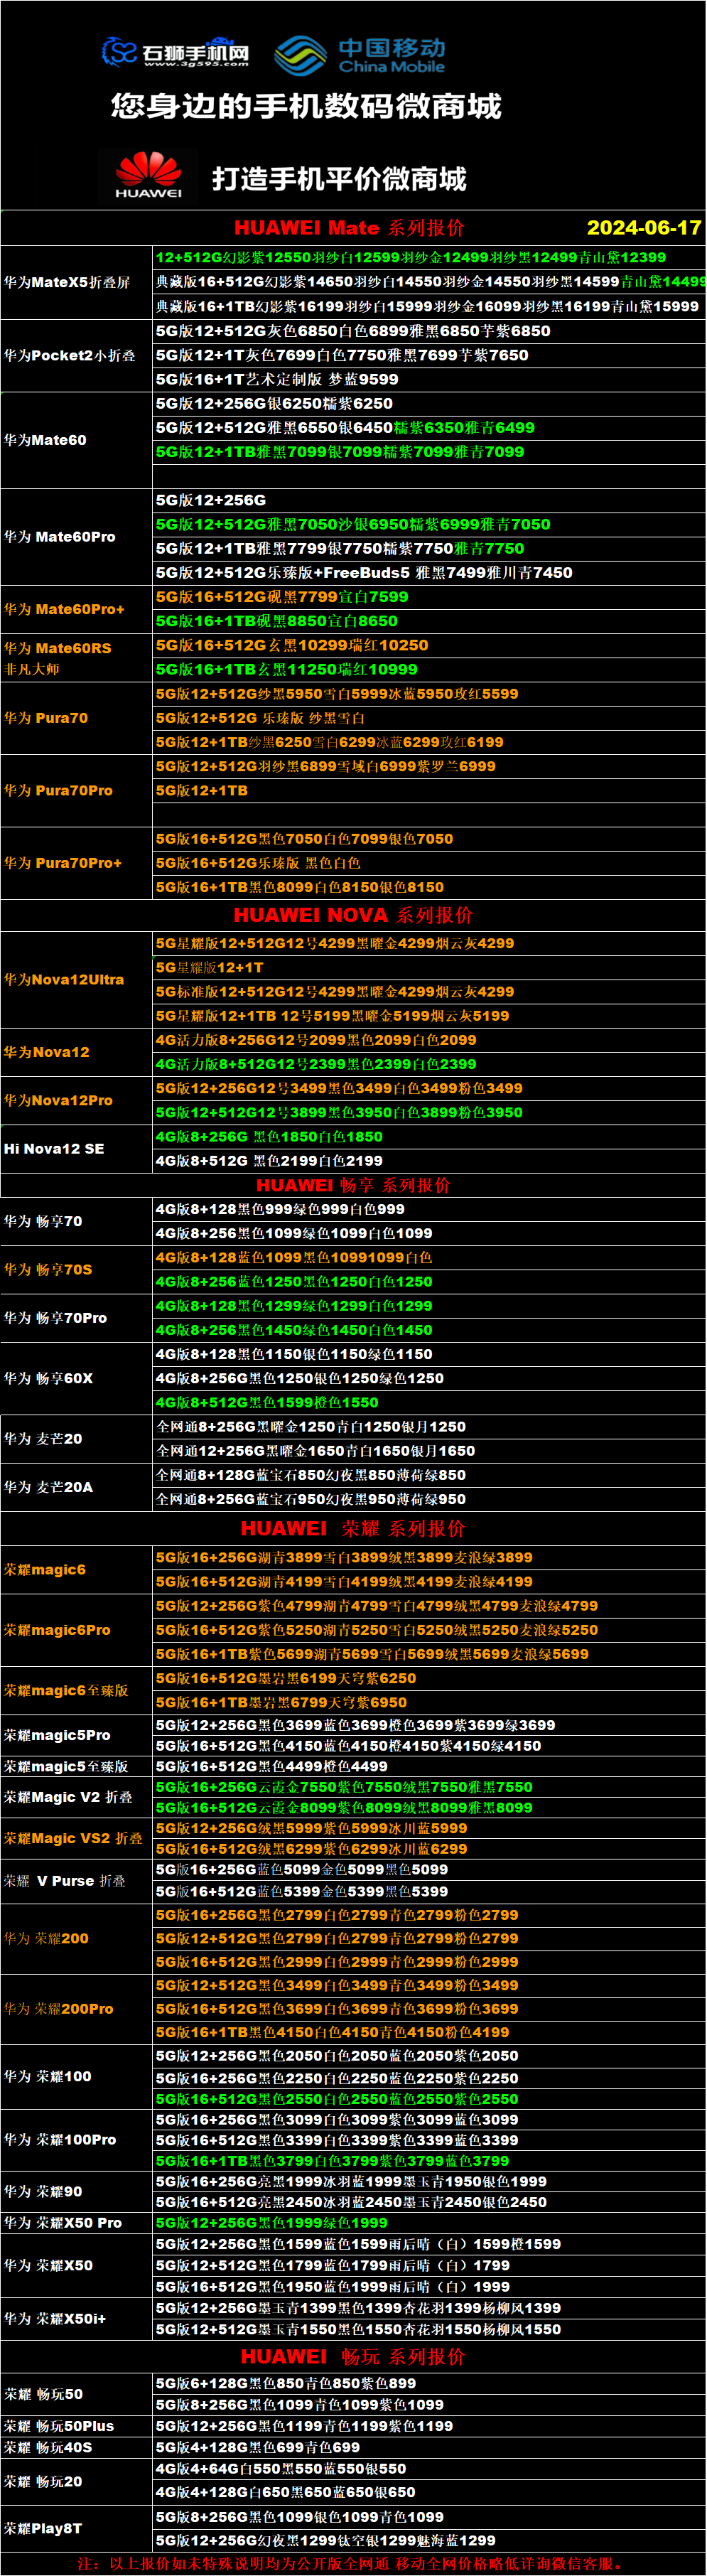The width and height of the screenshot is (707, 2576).
Task: Click the 华为 荣耀90 model cell
Action: click(x=77, y=2192)
